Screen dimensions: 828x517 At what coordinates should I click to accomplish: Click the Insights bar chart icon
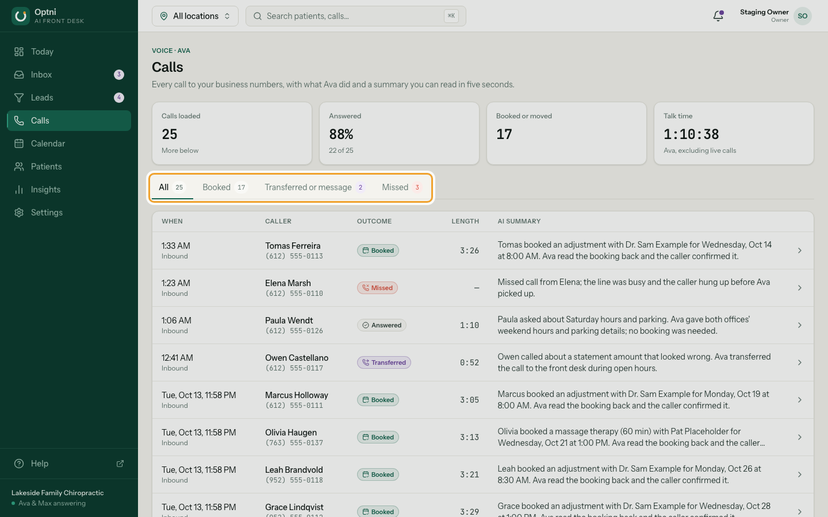[19, 190]
